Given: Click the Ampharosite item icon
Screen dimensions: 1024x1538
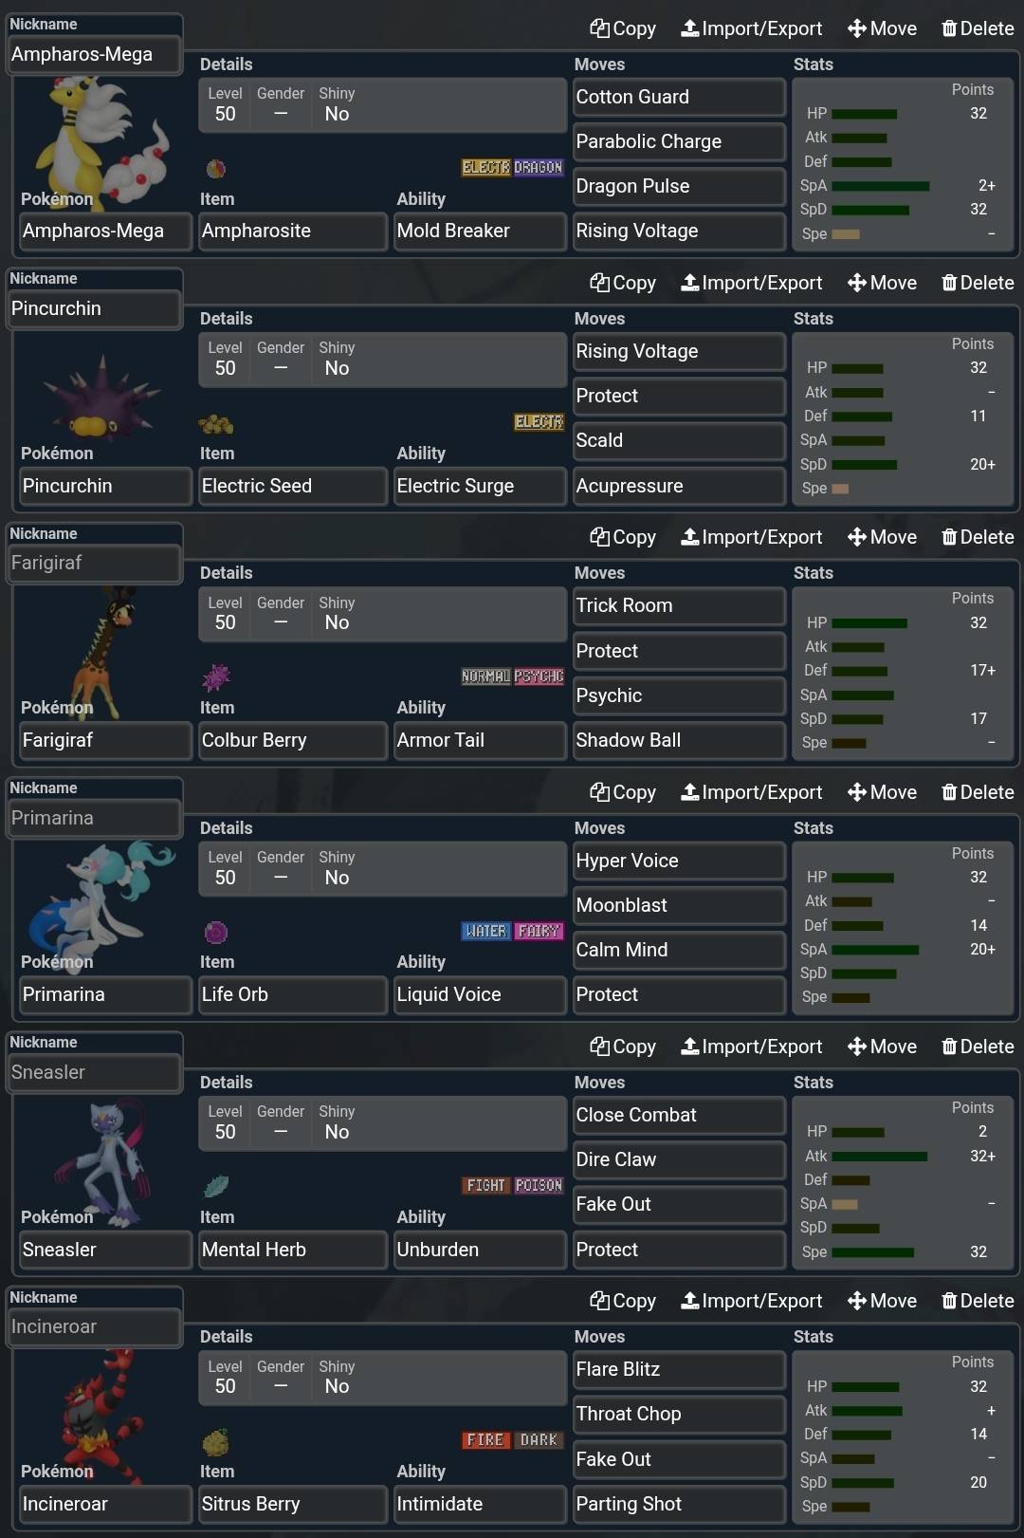Looking at the screenshot, I should point(216,169).
